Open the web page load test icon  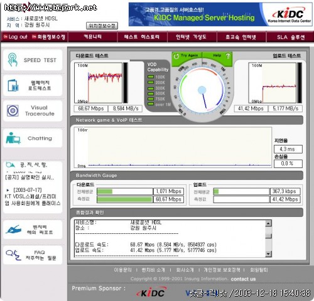[x=13, y=85]
